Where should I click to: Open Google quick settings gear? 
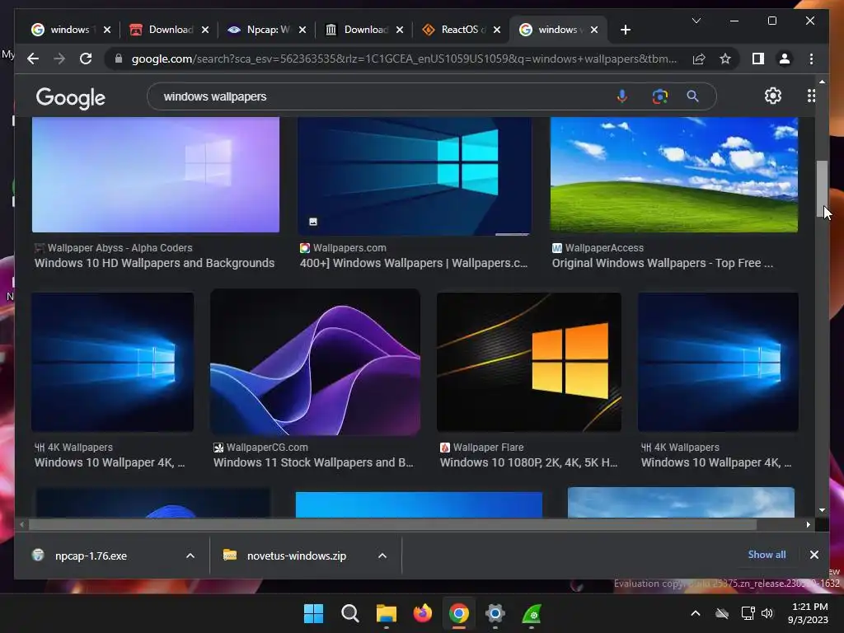[773, 96]
